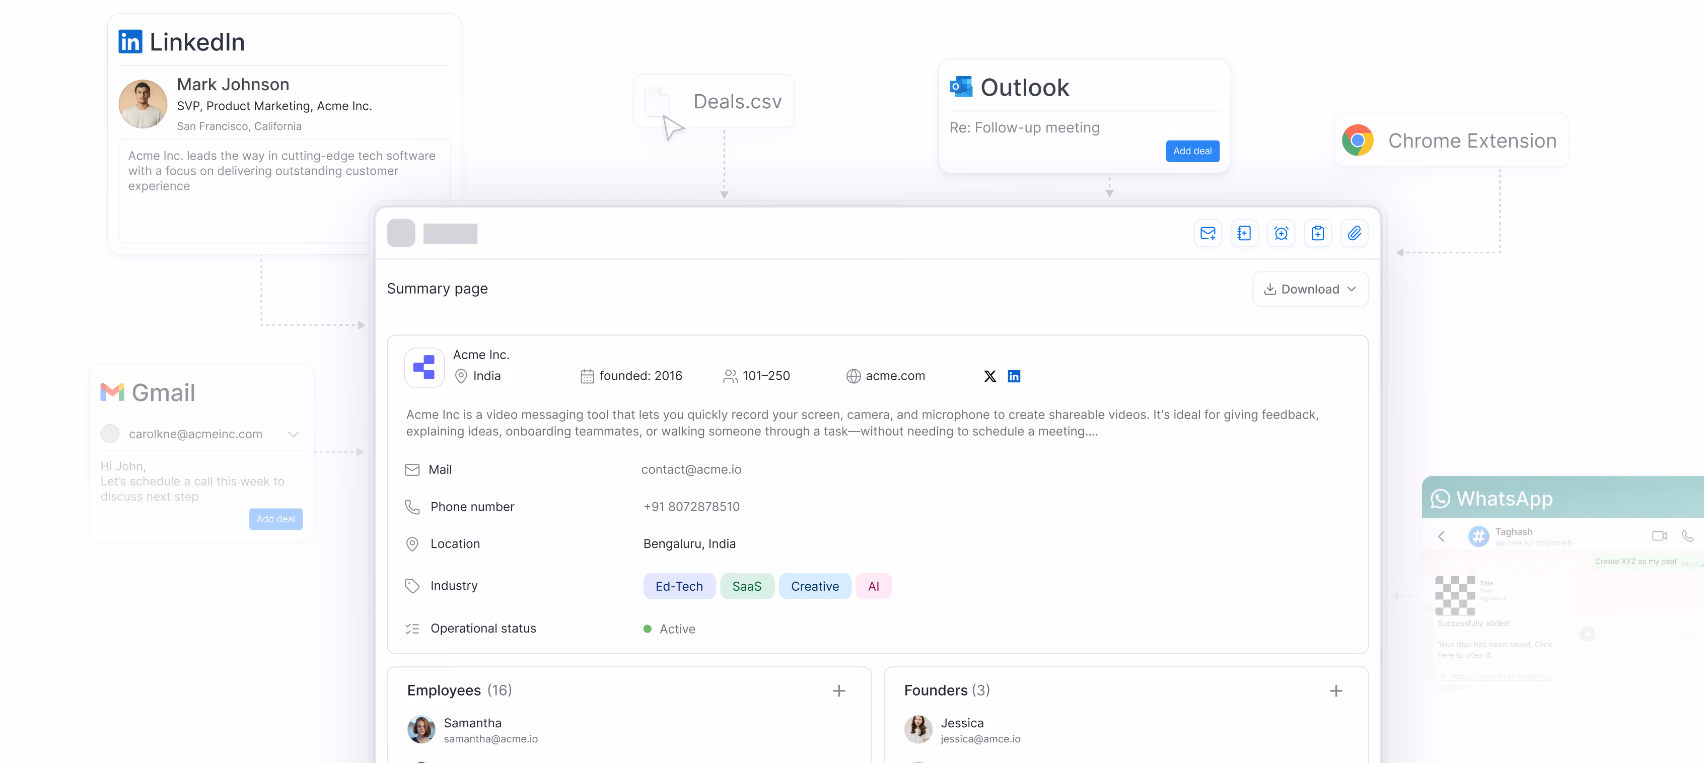Click the founded: 2016 text

(641, 376)
